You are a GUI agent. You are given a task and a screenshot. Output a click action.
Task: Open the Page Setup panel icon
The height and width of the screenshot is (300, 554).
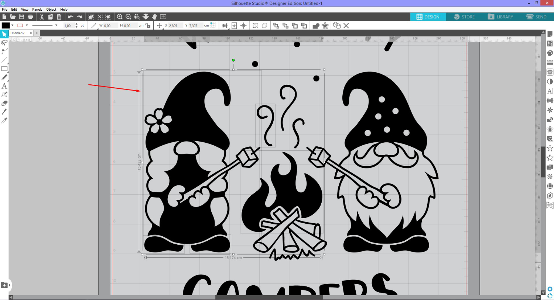point(550,34)
